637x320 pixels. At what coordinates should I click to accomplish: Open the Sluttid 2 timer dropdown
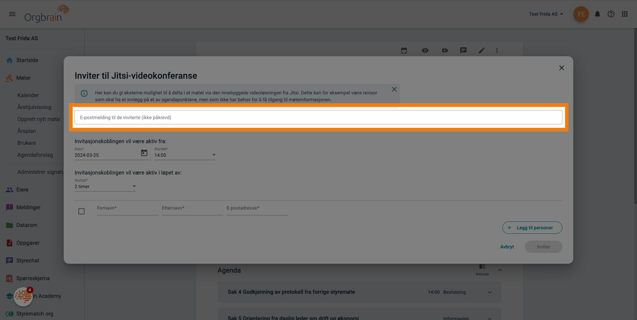pos(105,186)
